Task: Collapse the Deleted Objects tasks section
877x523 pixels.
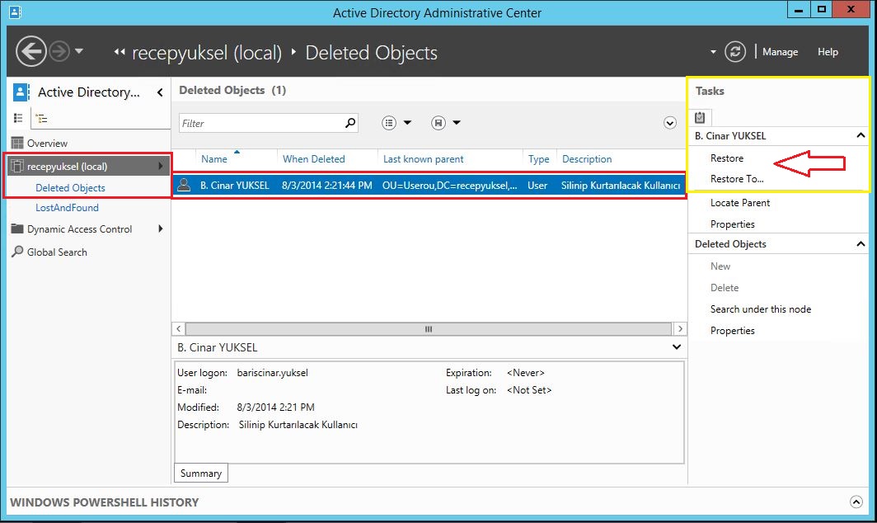Action: 861,243
